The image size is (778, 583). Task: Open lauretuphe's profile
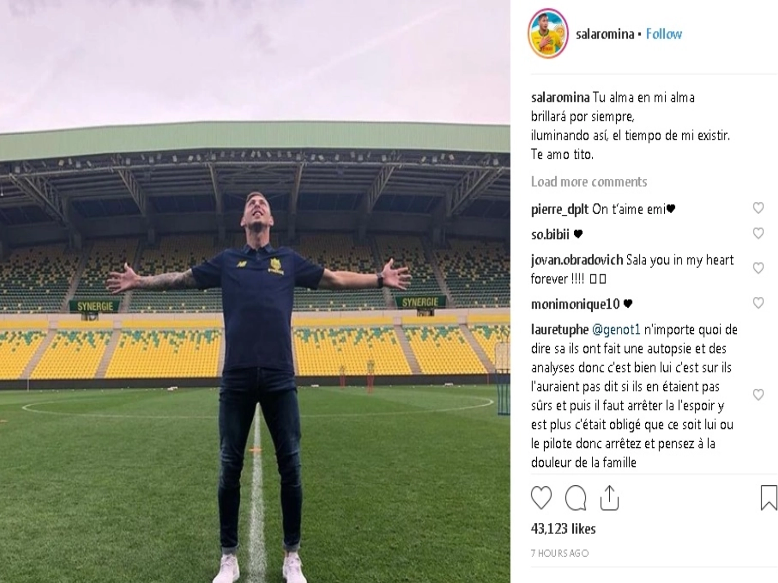pos(560,330)
